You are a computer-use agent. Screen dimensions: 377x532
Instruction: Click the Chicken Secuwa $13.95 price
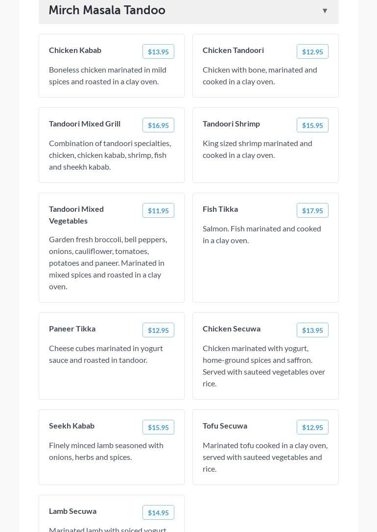[x=312, y=330]
